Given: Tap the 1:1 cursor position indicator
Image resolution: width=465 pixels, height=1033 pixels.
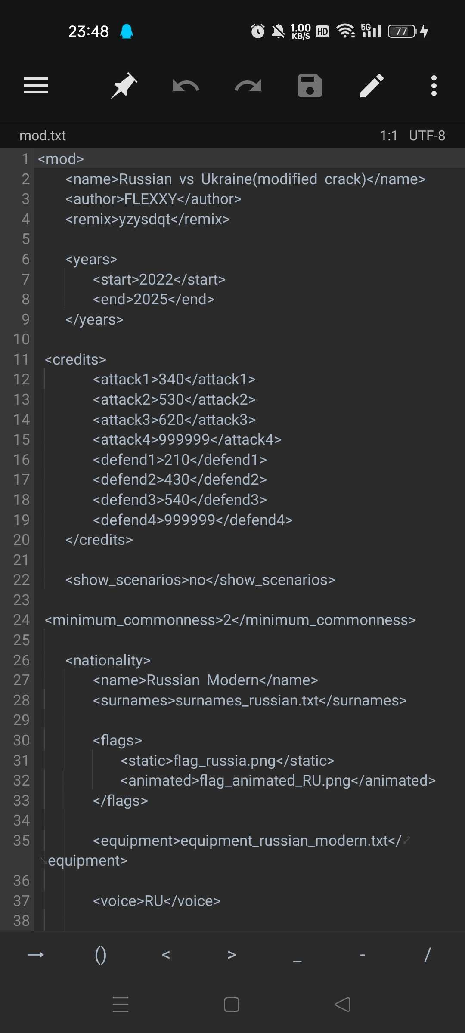Looking at the screenshot, I should click(x=388, y=136).
